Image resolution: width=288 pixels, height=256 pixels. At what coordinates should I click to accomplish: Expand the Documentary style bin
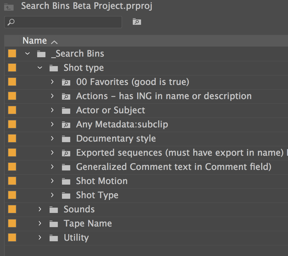52,138
